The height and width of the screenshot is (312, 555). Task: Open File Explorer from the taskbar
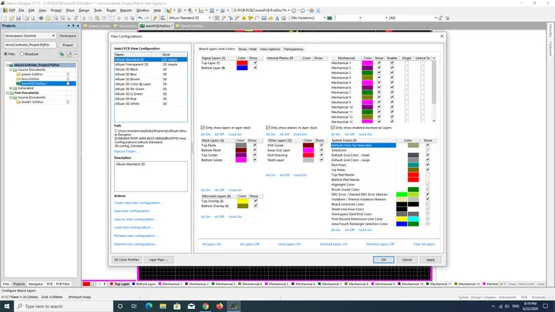[x=163, y=306]
